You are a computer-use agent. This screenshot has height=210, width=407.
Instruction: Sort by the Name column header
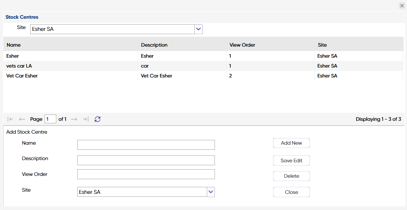click(x=14, y=45)
